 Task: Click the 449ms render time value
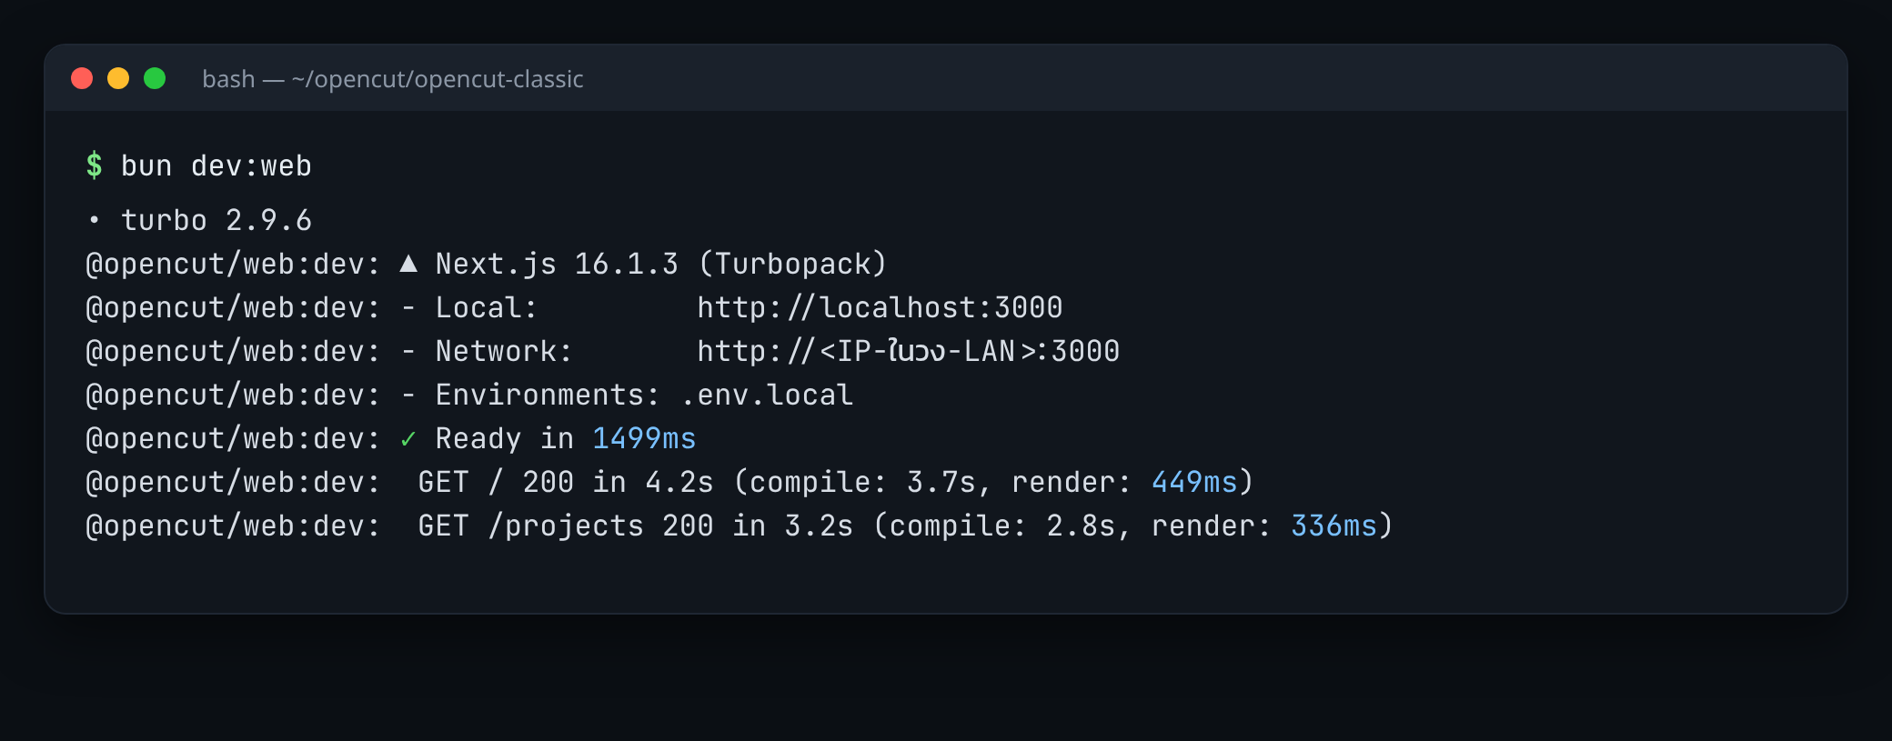pyautogui.click(x=1194, y=482)
